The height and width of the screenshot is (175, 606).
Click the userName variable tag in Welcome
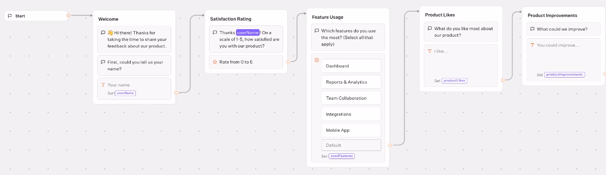click(126, 93)
